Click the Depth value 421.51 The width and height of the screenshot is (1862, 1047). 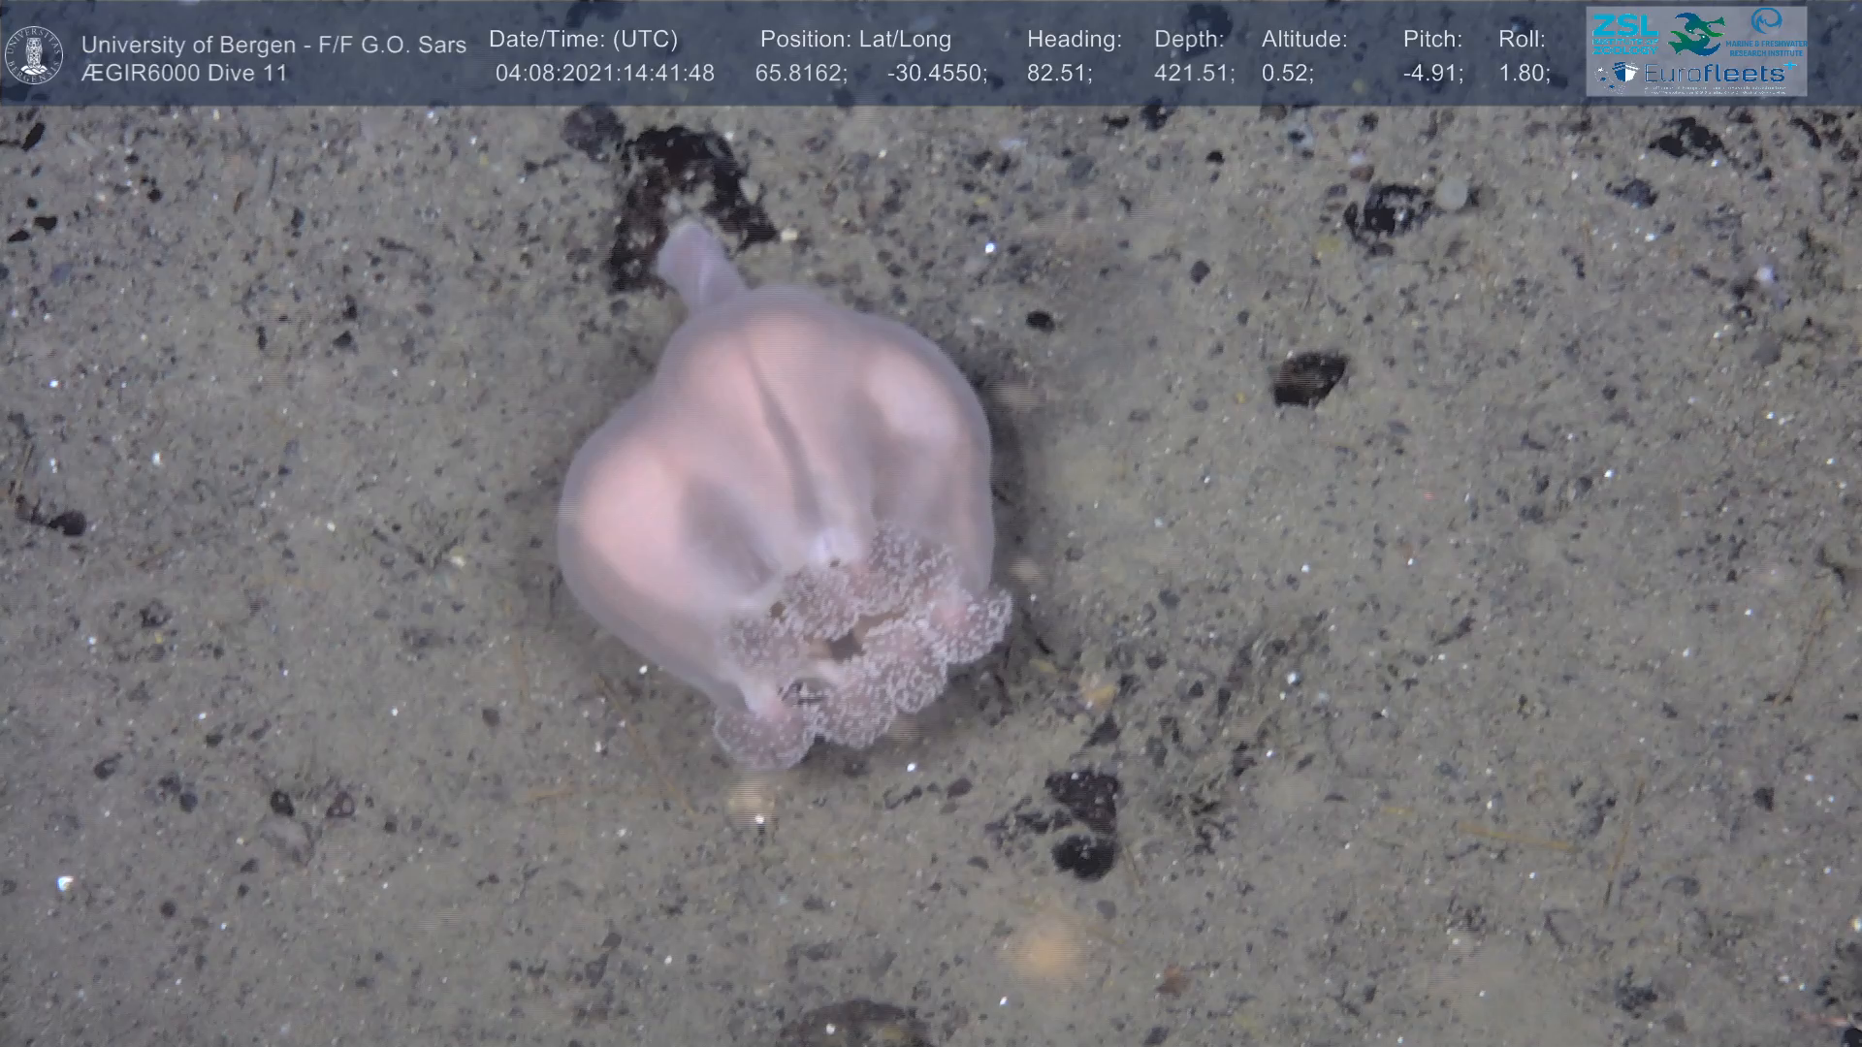pyautogui.click(x=1193, y=74)
